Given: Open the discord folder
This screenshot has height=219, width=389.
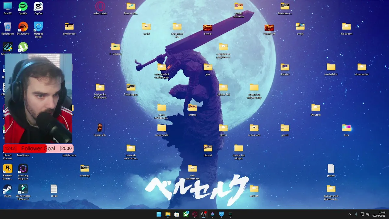Looking at the screenshot, I should [x=208, y=150].
